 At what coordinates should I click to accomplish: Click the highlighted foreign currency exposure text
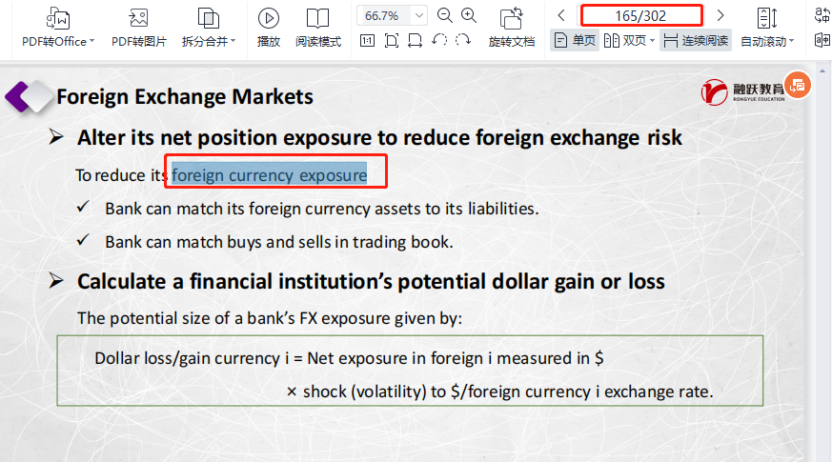pyautogui.click(x=270, y=175)
